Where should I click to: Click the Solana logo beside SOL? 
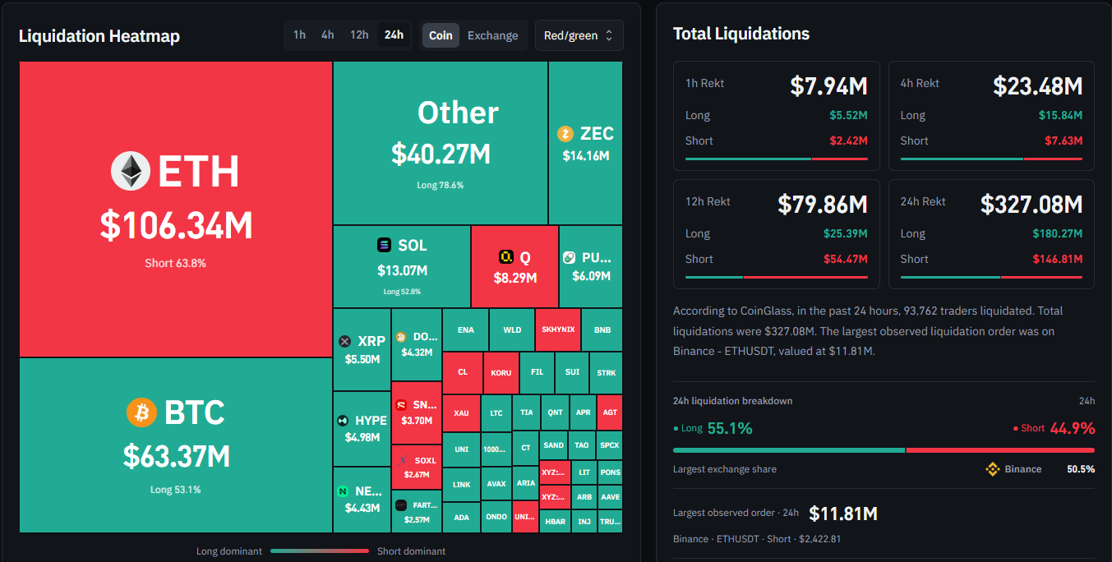click(x=385, y=245)
